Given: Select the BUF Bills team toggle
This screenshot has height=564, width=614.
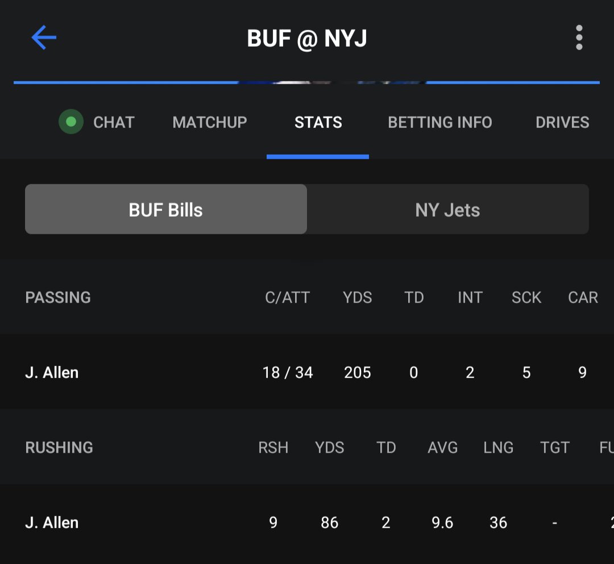Looking at the screenshot, I should (166, 209).
